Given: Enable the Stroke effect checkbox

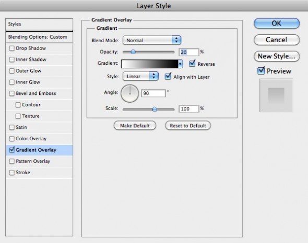Looking at the screenshot, I should click(12, 173).
